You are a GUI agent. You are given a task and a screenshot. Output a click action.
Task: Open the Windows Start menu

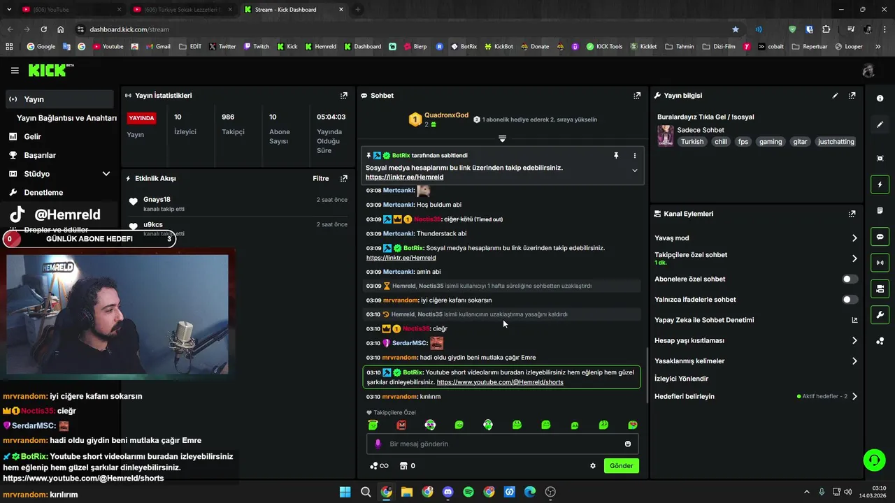click(345, 492)
